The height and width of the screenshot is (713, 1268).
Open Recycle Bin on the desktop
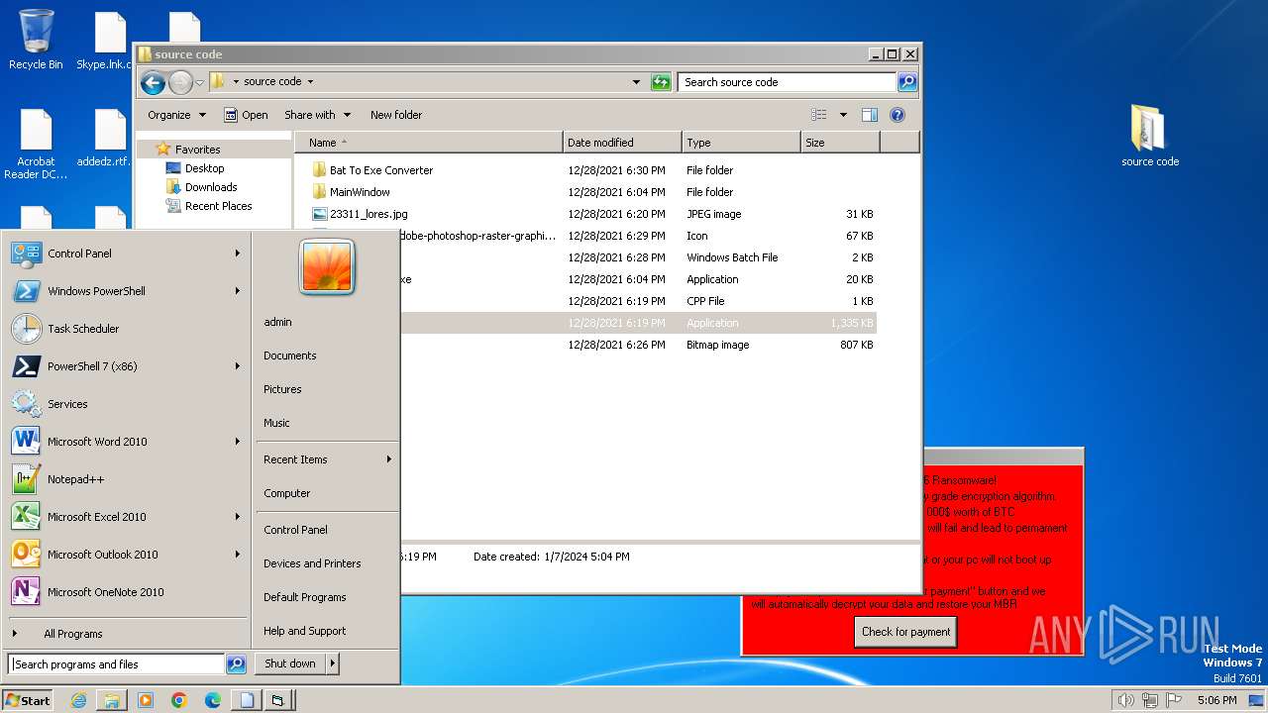tap(36, 40)
